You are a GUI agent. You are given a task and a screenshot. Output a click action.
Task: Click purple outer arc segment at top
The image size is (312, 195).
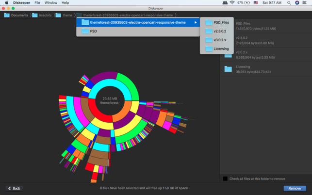[x=103, y=76]
